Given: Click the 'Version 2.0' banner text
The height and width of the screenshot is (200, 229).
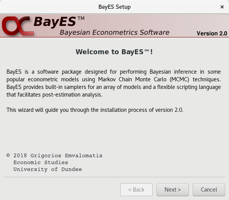Looking at the screenshot, I should 212,34.
